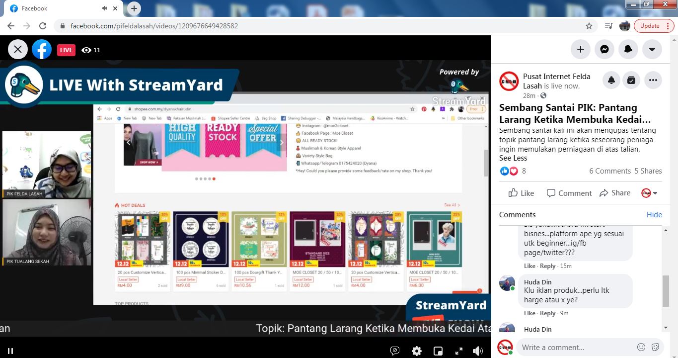This screenshot has width=678, height=358.
Task: Open video settings gear
Action: [417, 351]
